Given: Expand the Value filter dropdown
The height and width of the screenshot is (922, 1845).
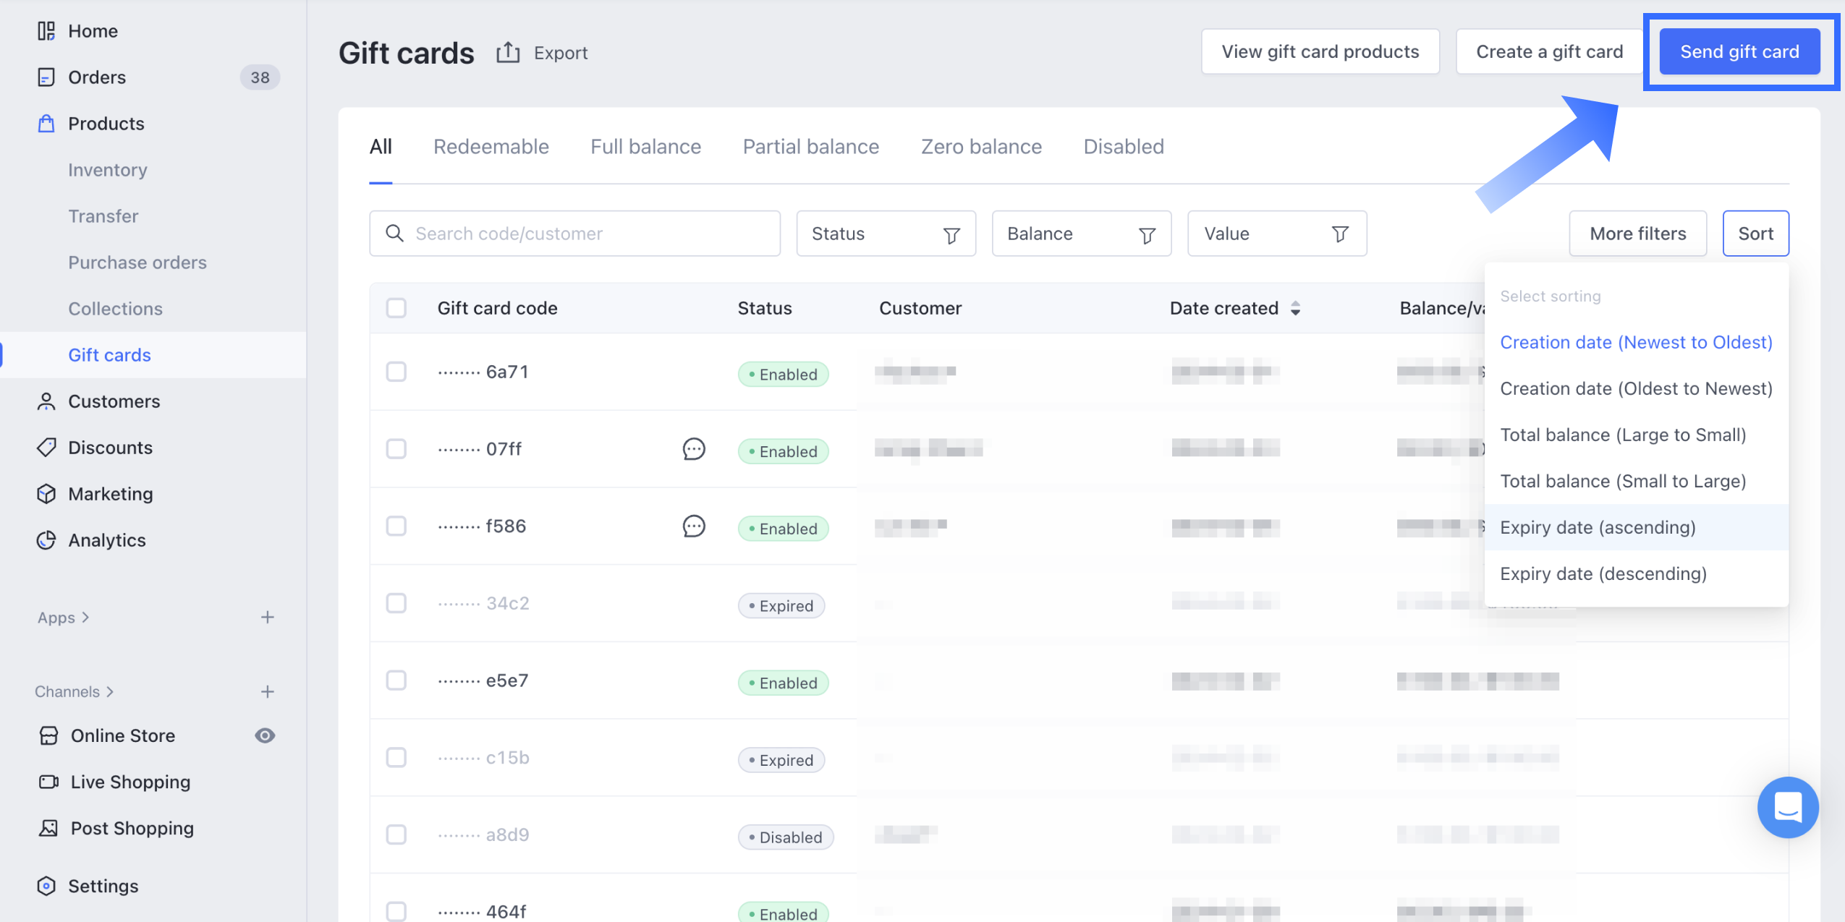Looking at the screenshot, I should (1276, 234).
